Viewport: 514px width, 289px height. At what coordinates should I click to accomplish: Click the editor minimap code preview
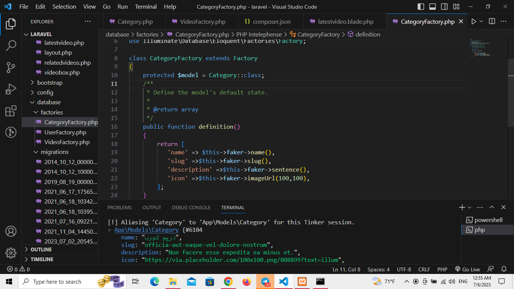[480, 48]
